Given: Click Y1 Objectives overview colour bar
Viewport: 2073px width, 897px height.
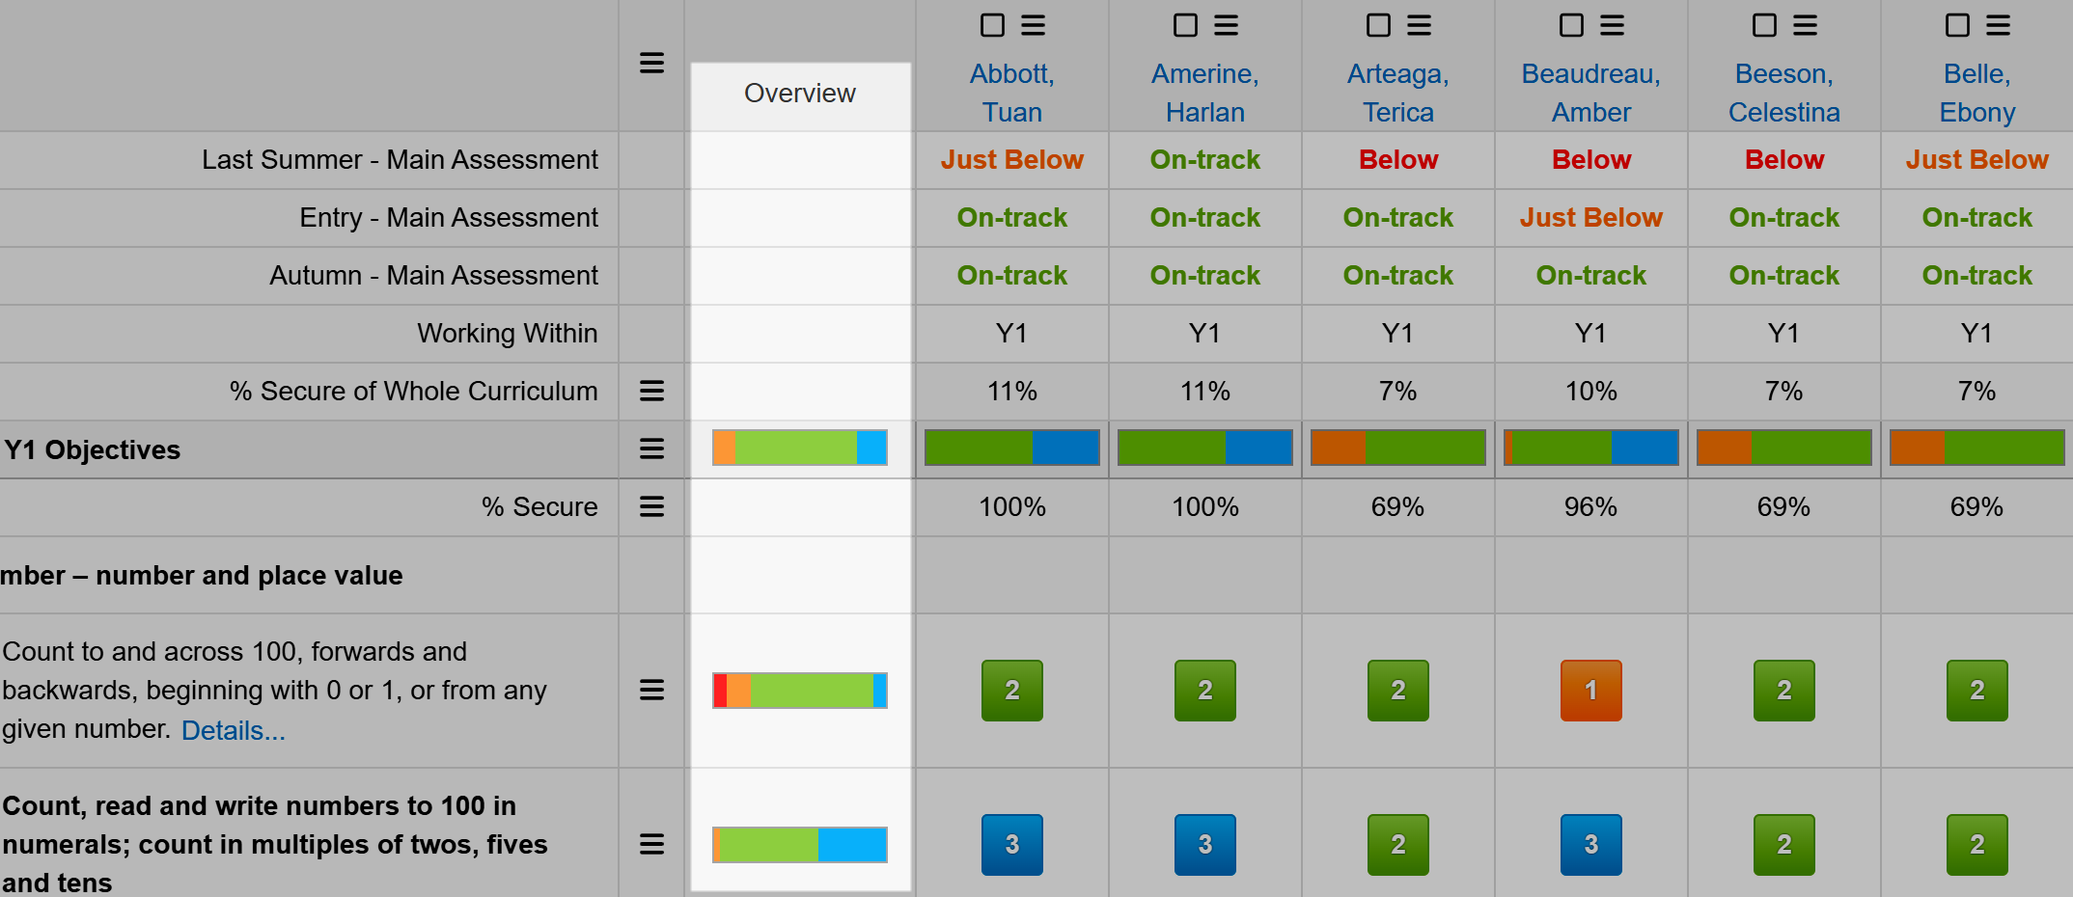Looking at the screenshot, I should [x=799, y=448].
